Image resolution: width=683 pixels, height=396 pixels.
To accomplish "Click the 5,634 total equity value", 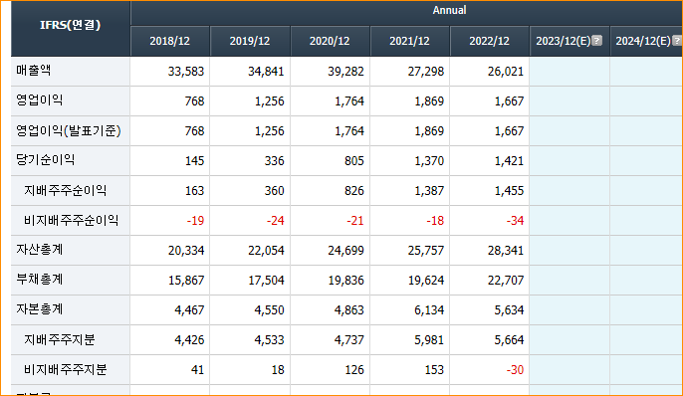I will (509, 310).
